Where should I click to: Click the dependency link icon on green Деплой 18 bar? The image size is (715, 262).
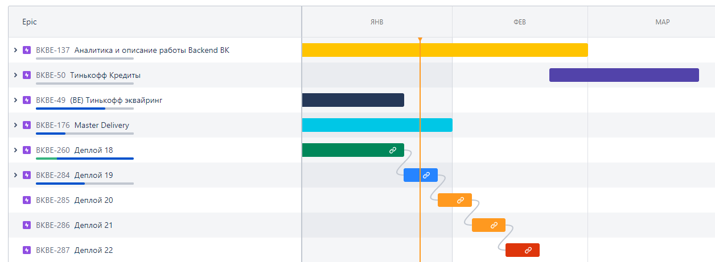click(392, 150)
